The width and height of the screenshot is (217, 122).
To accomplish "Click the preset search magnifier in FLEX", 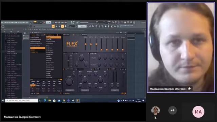I will click(x=60, y=94).
